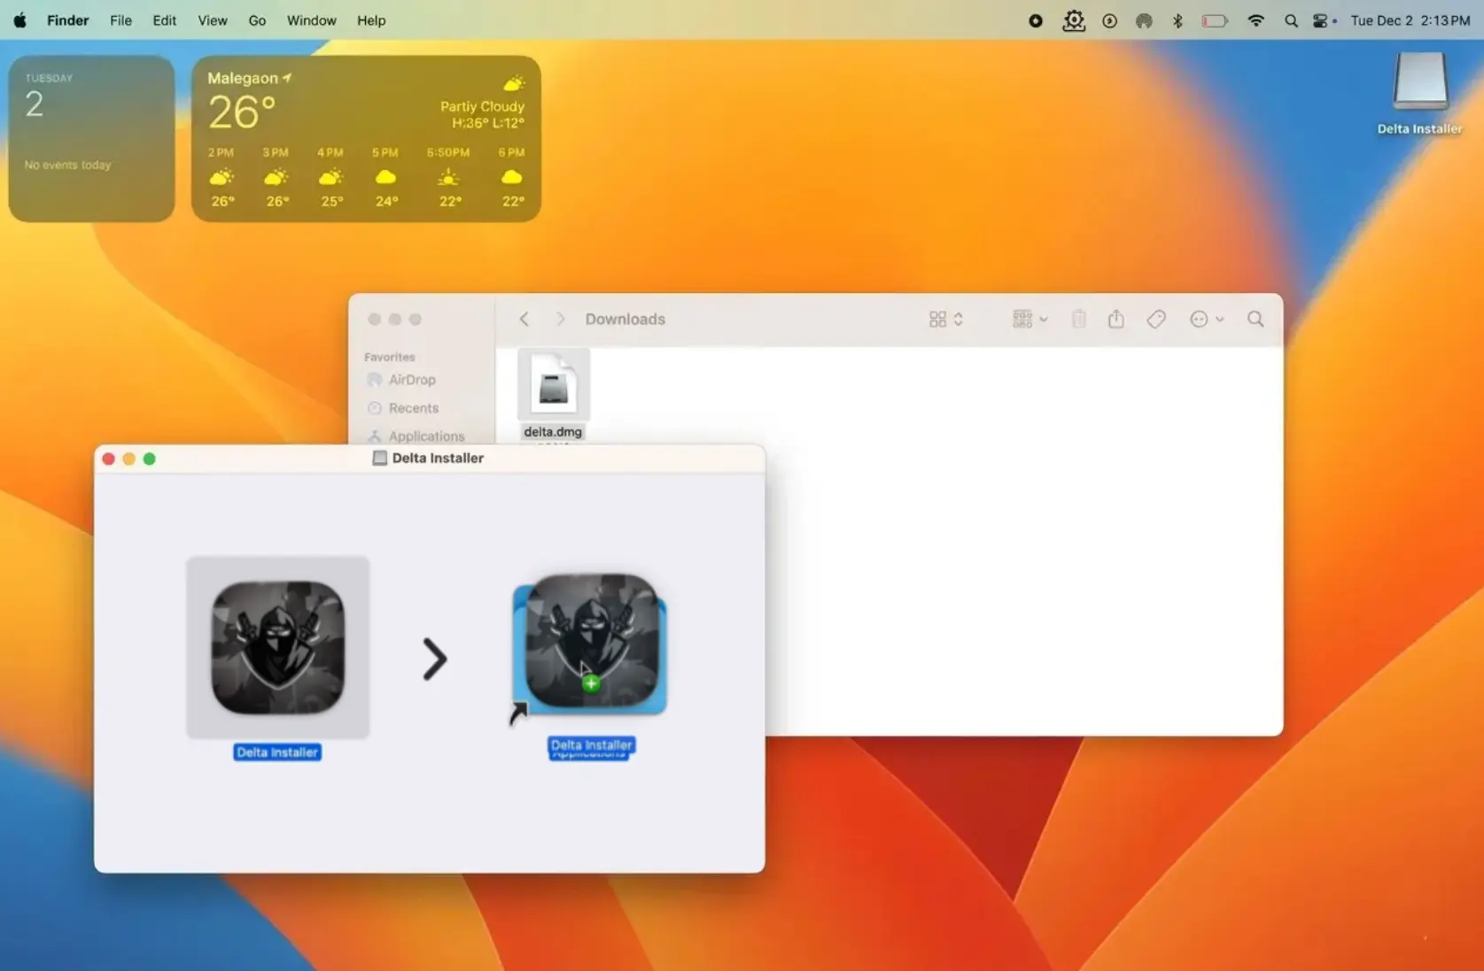The height and width of the screenshot is (971, 1484).
Task: Minimize the Delta Installer window
Action: click(x=128, y=459)
